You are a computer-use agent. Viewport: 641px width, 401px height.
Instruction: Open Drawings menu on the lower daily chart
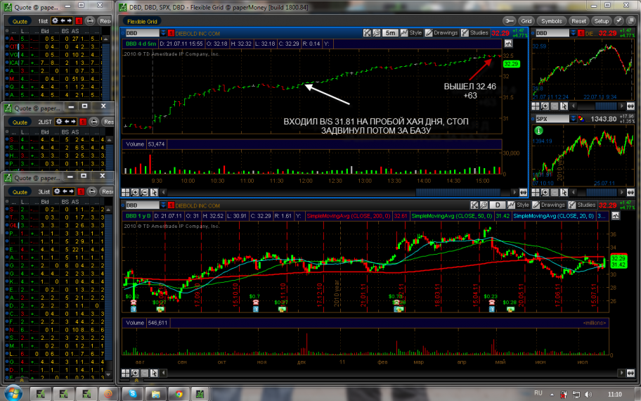pos(549,205)
